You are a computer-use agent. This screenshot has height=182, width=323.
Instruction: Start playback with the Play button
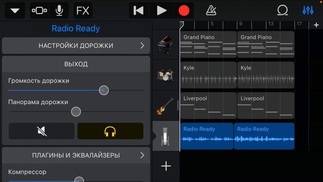pos(161,10)
